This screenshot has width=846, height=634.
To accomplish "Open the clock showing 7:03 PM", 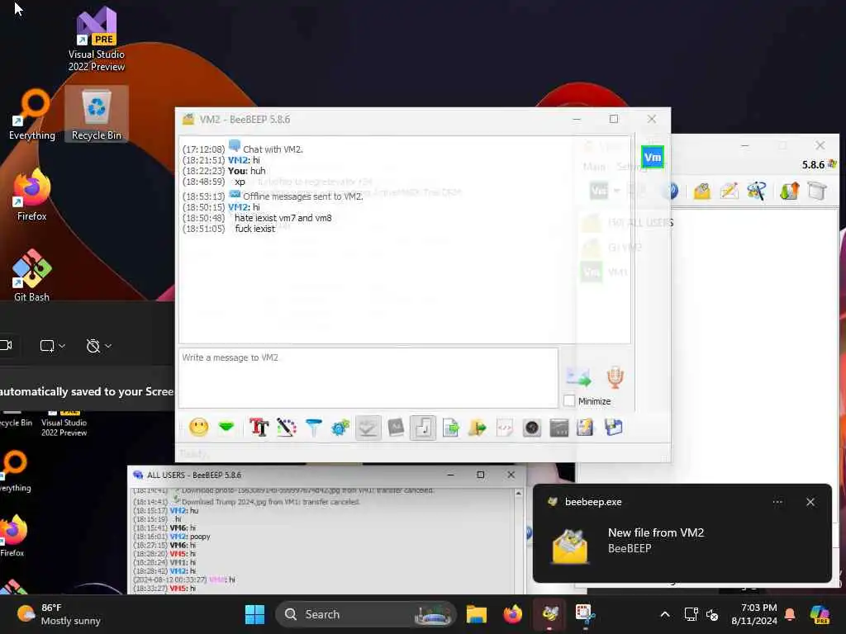I will click(x=753, y=614).
